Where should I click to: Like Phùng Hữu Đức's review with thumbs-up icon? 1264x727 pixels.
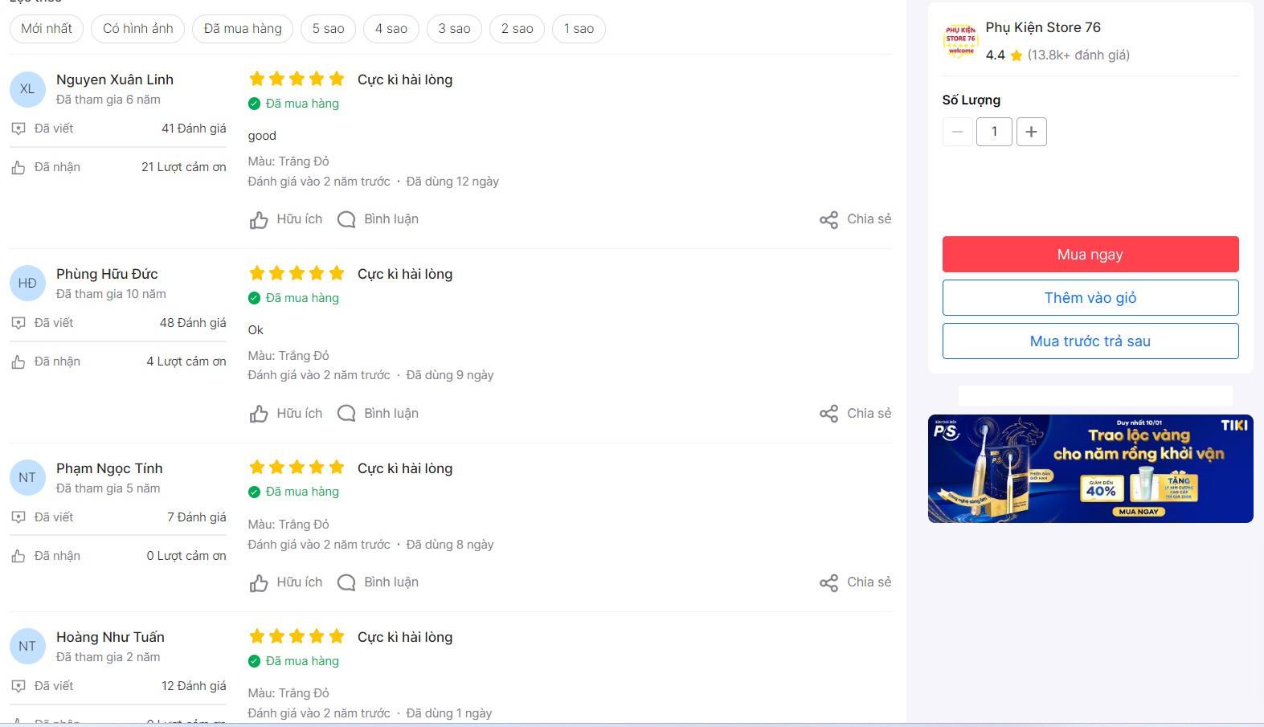coord(259,414)
